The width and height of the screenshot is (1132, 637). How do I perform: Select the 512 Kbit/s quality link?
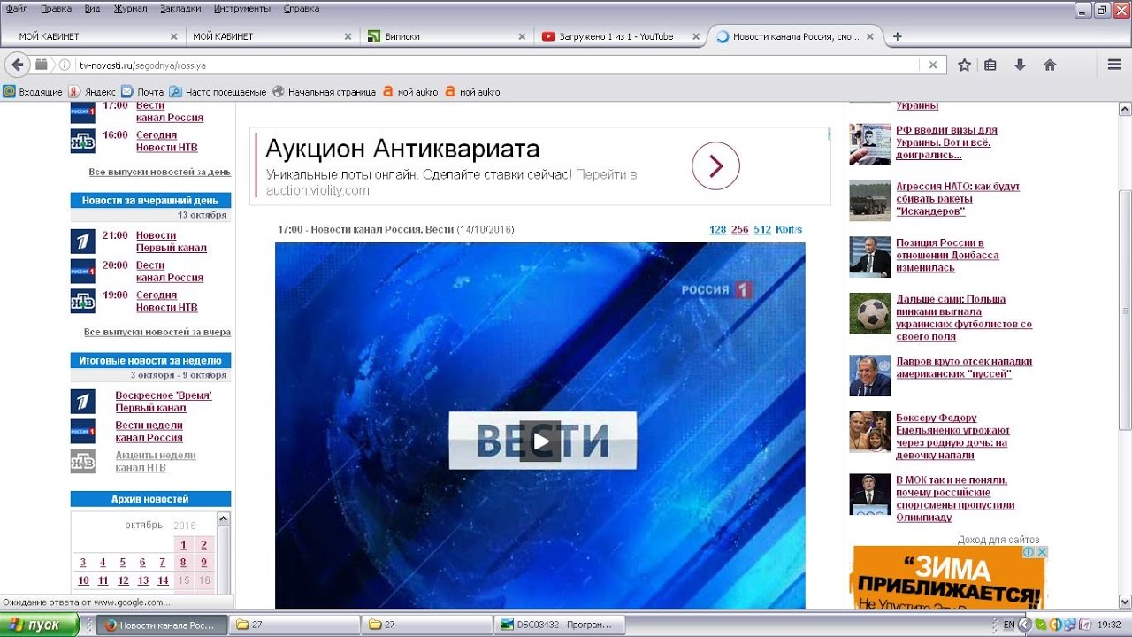coord(762,229)
